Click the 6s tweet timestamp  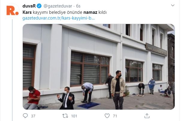[x=78, y=6]
